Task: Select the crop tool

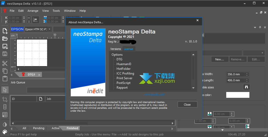Action: [x=5, y=99]
